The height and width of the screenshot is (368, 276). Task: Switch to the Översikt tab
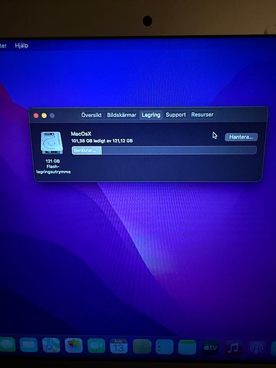pos(92,115)
